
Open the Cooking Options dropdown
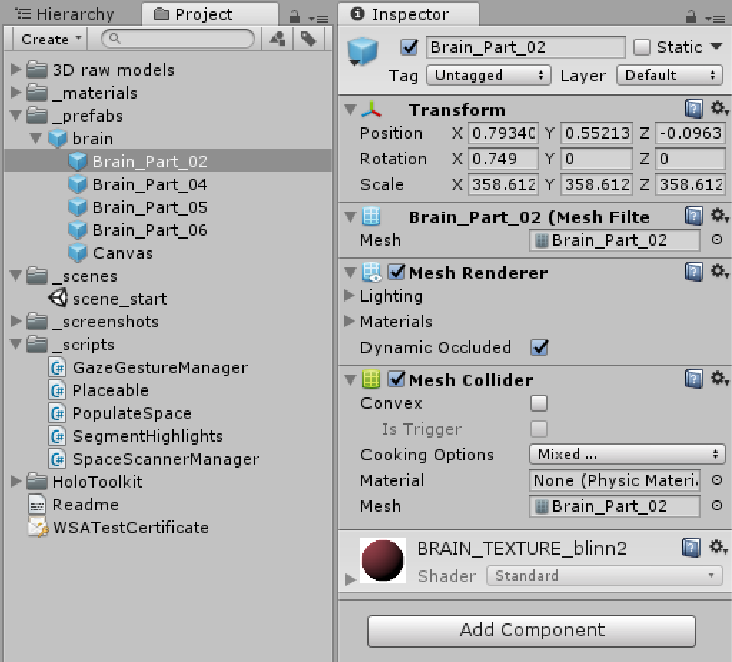coord(627,454)
